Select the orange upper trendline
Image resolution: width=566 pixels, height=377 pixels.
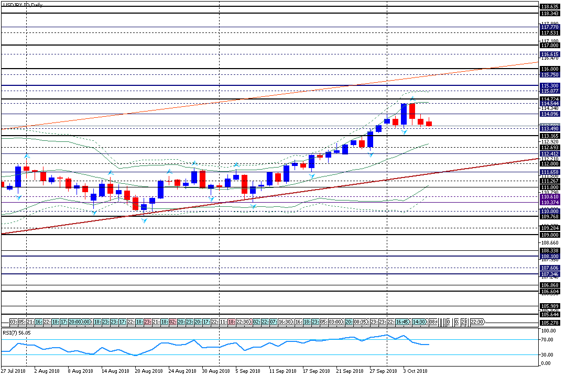(x=269, y=95)
